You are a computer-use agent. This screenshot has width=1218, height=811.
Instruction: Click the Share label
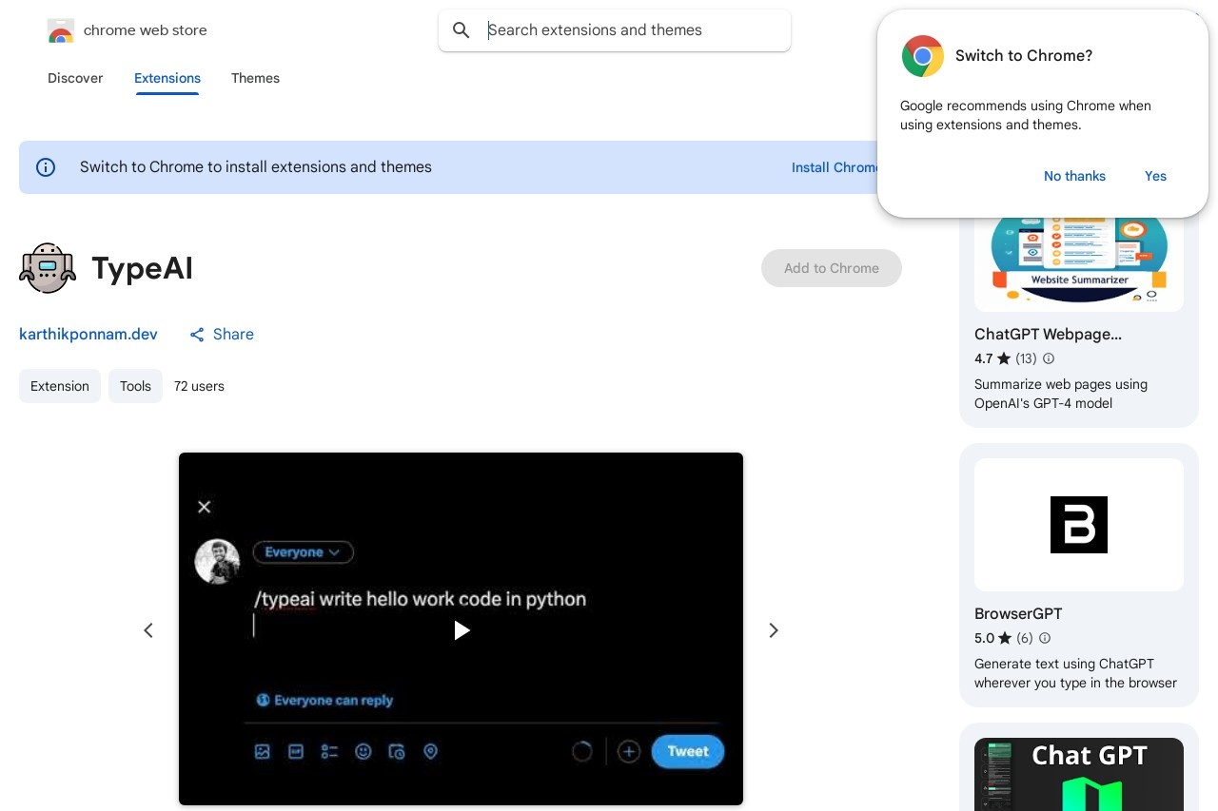(233, 335)
